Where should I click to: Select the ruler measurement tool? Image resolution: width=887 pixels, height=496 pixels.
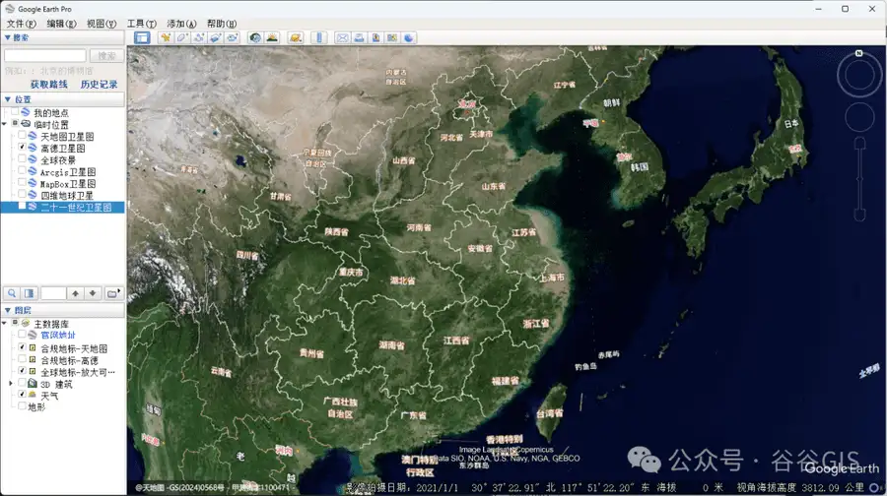point(319,37)
